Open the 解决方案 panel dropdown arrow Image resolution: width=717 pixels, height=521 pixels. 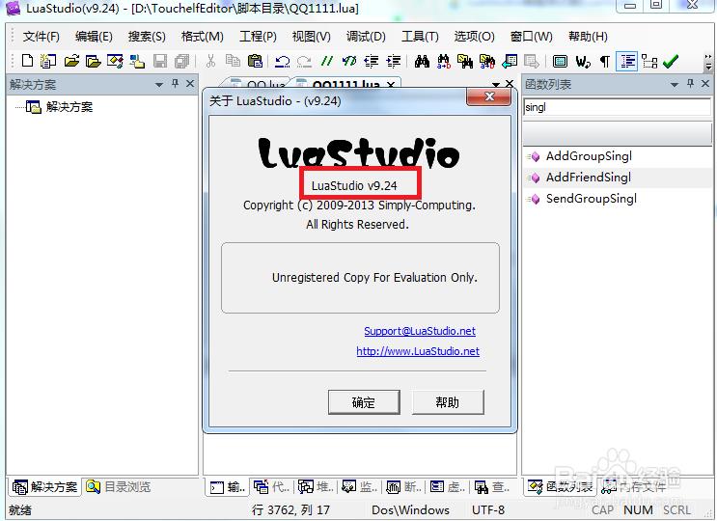[159, 85]
